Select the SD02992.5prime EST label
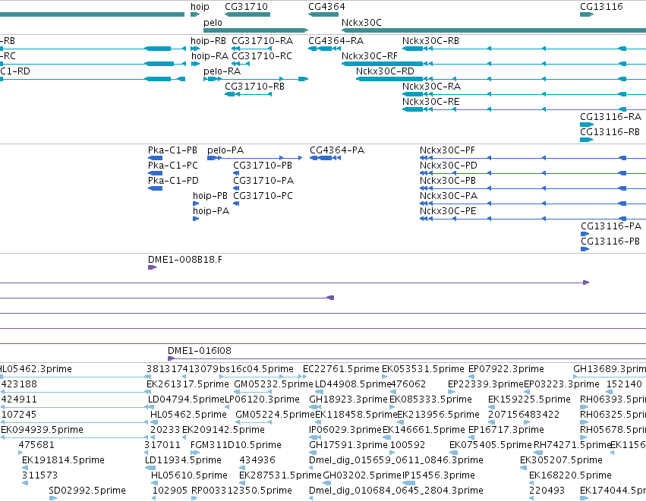The height and width of the screenshot is (502, 646). click(87, 491)
